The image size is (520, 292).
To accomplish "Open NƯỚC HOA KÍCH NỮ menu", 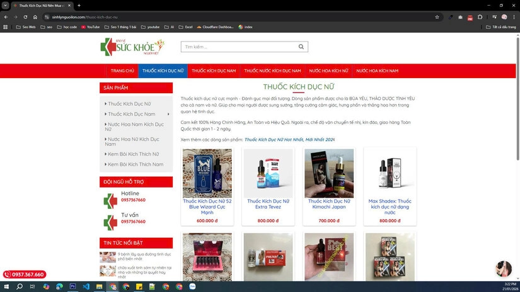I will pos(328,71).
